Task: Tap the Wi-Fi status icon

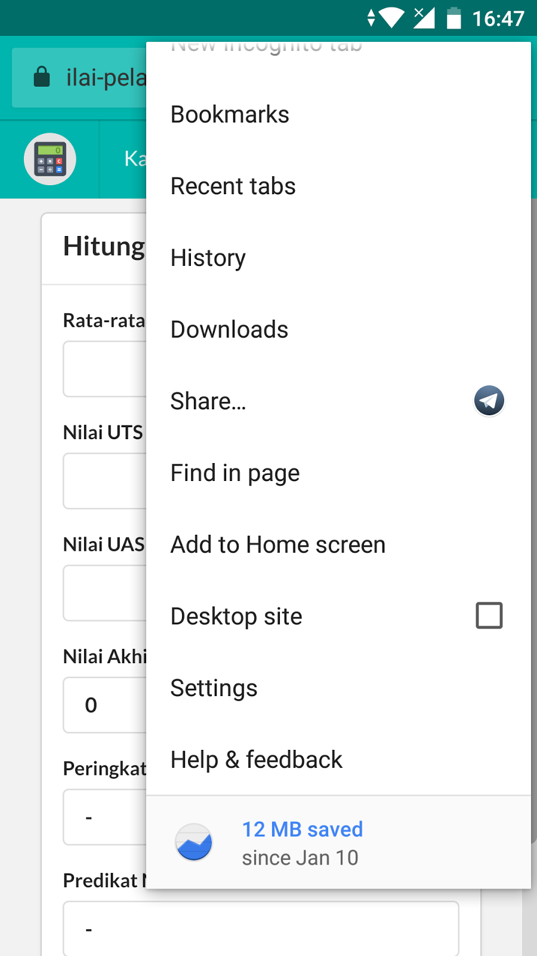Action: pos(391,18)
